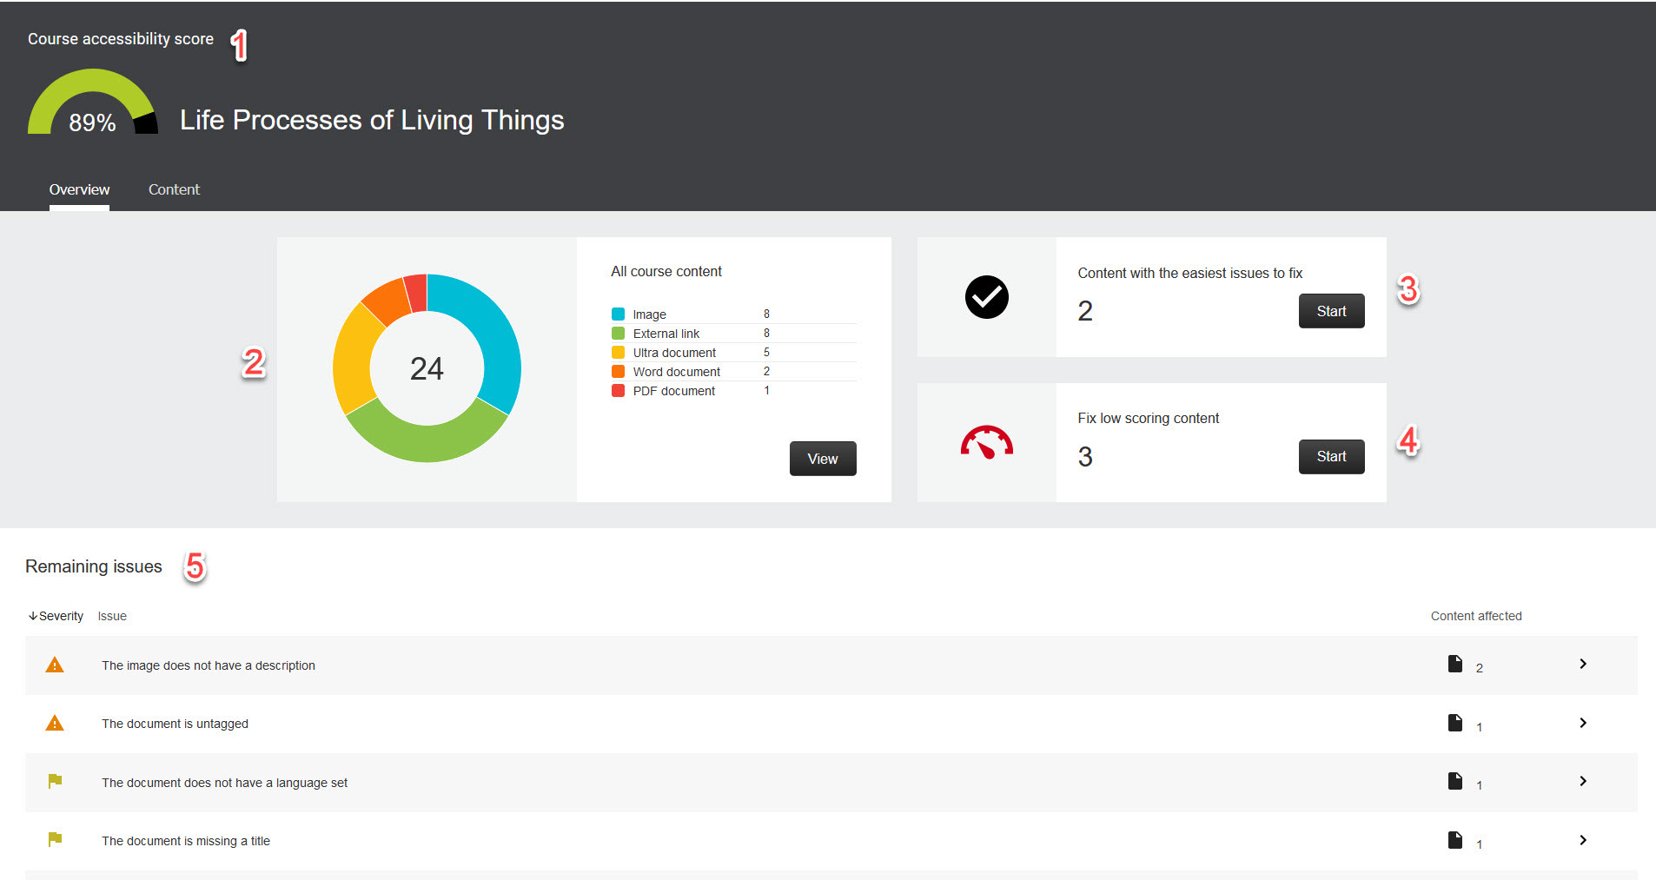This screenshot has width=1656, height=880.
Task: Click the red gauge icon for low scoring content
Action: (x=986, y=442)
